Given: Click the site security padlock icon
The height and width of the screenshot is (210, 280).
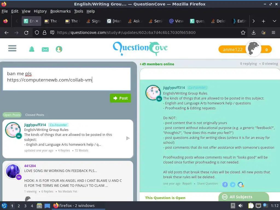Looking at the screenshot, I should [45, 33].
